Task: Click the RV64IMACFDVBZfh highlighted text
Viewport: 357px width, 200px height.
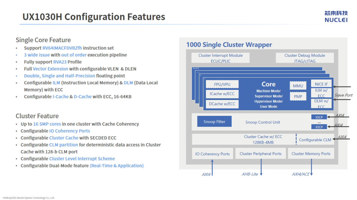Action: point(62,48)
